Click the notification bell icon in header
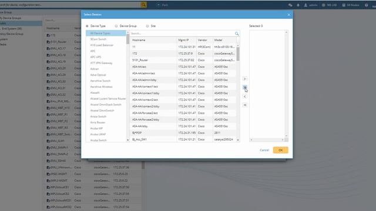 coord(298,5)
